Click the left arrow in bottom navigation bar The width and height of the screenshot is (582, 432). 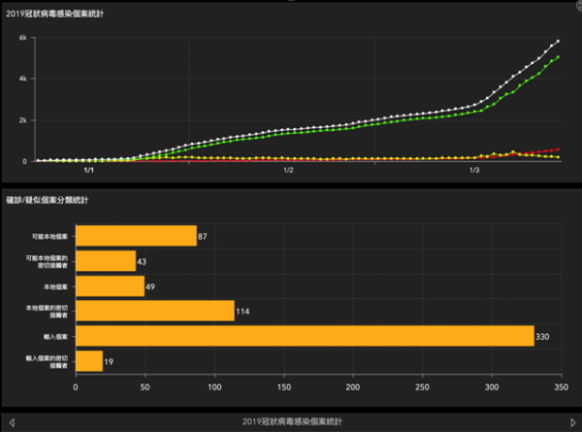(10, 422)
